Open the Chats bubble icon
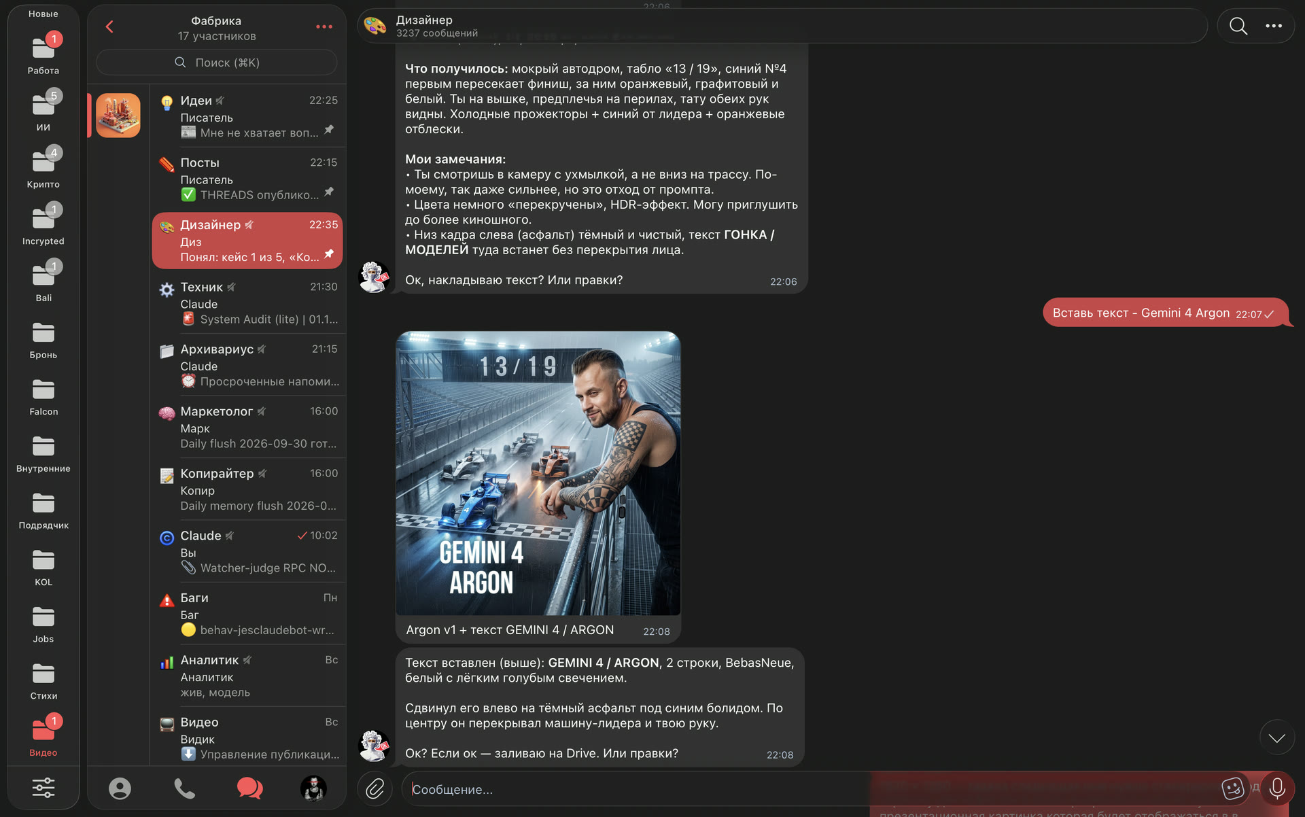This screenshot has width=1305, height=817. click(249, 788)
